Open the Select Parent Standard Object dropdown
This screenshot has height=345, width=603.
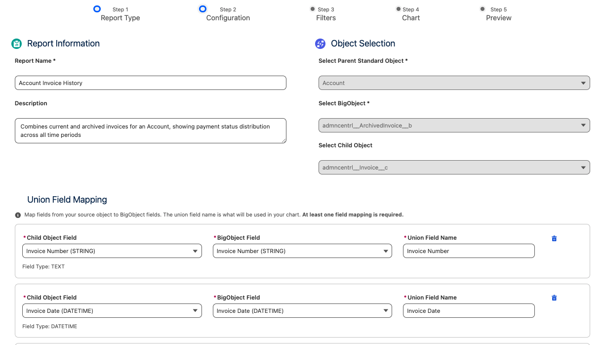click(454, 83)
